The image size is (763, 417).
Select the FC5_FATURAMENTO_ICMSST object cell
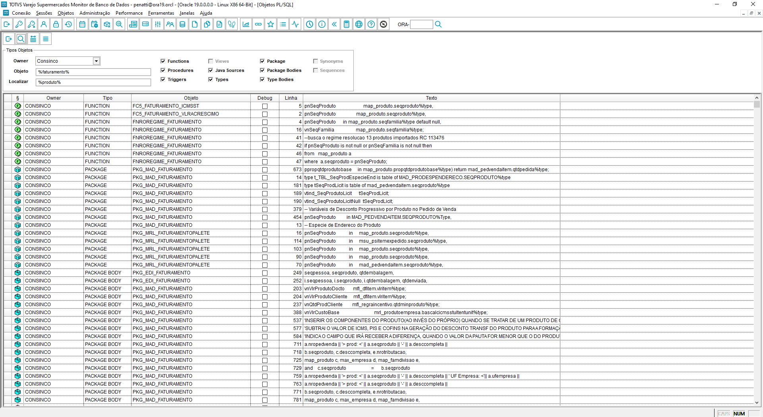click(x=191, y=106)
